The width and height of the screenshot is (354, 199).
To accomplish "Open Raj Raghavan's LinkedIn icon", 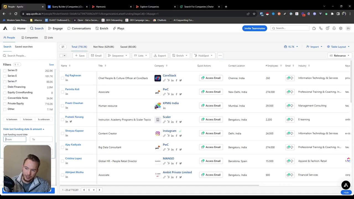I will pyautogui.click(x=67, y=80).
